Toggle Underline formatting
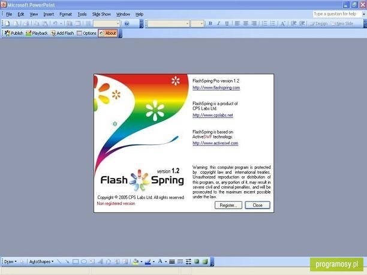 pyautogui.click(x=227, y=23)
